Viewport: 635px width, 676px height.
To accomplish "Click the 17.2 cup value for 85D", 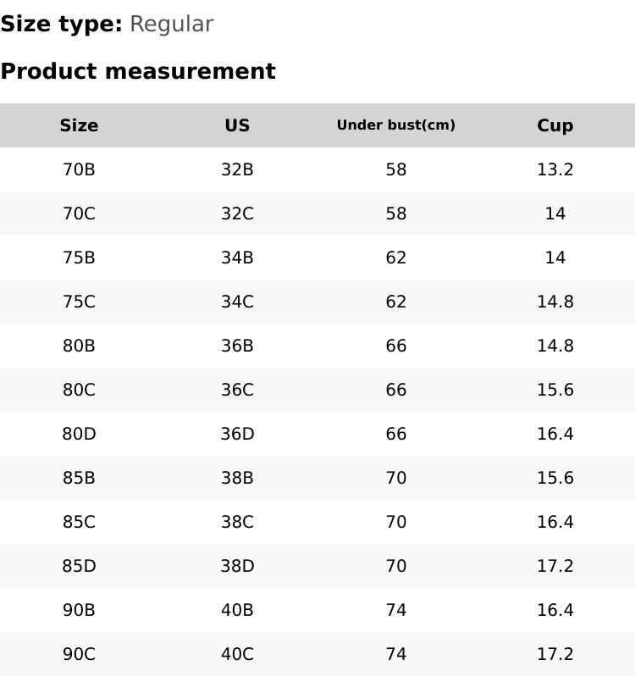I will [555, 566].
